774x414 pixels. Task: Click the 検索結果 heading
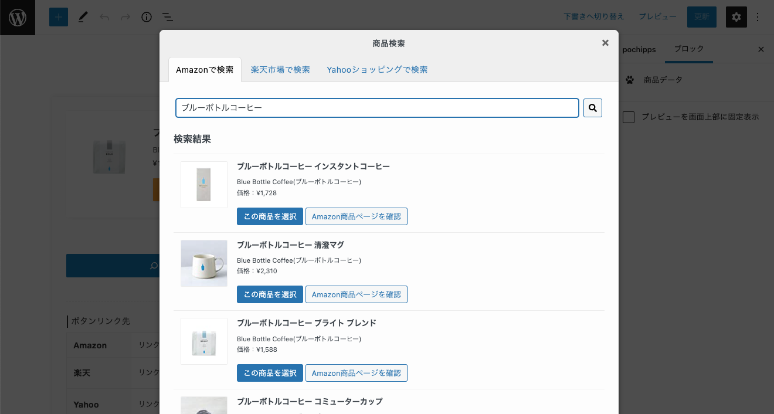192,139
